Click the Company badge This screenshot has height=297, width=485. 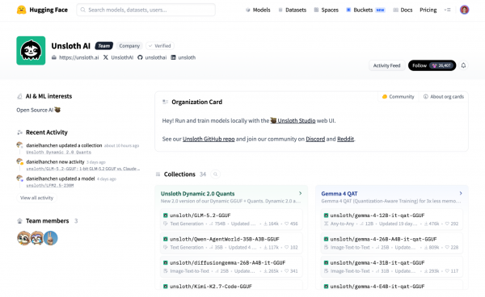[x=129, y=46]
